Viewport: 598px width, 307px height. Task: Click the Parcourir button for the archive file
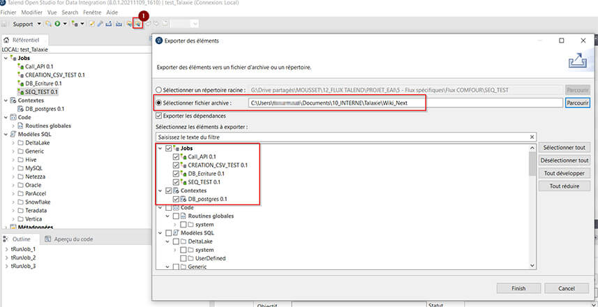point(577,103)
